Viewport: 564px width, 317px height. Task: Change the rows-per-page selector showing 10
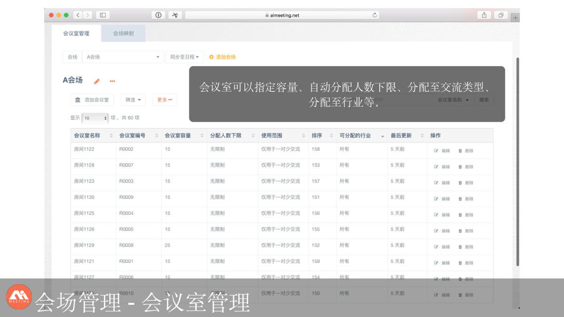(x=95, y=118)
